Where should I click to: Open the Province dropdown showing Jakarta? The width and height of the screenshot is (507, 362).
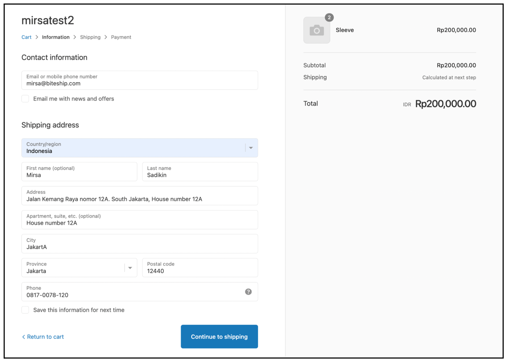79,268
